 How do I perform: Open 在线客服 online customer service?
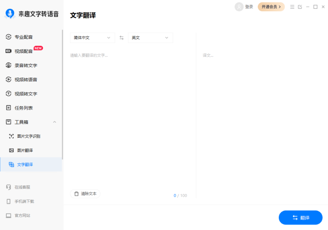coord(23,187)
